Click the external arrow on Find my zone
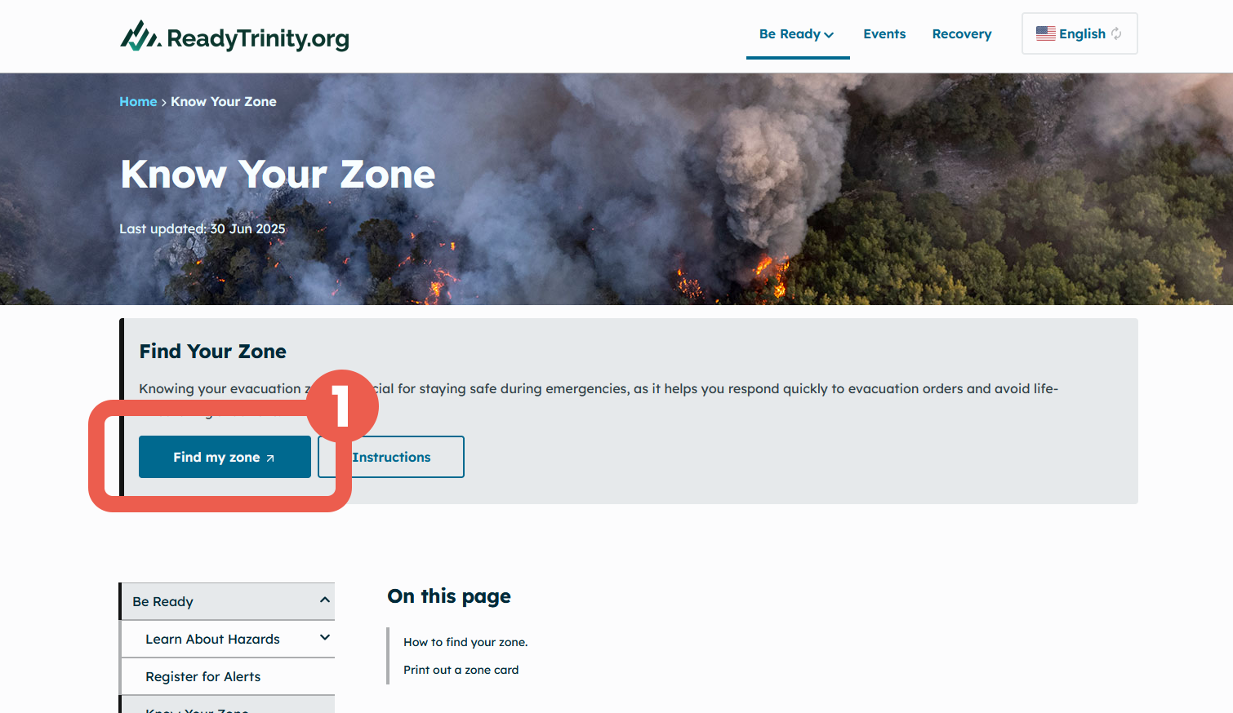The image size is (1233, 713). coord(270,458)
